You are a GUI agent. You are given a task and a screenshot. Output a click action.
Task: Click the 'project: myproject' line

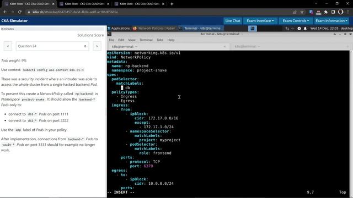click(x=159, y=140)
